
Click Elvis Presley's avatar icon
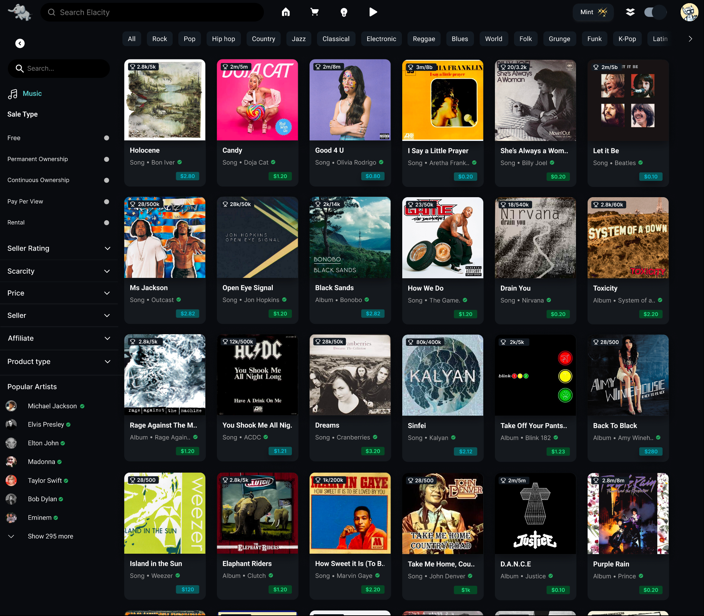(11, 424)
